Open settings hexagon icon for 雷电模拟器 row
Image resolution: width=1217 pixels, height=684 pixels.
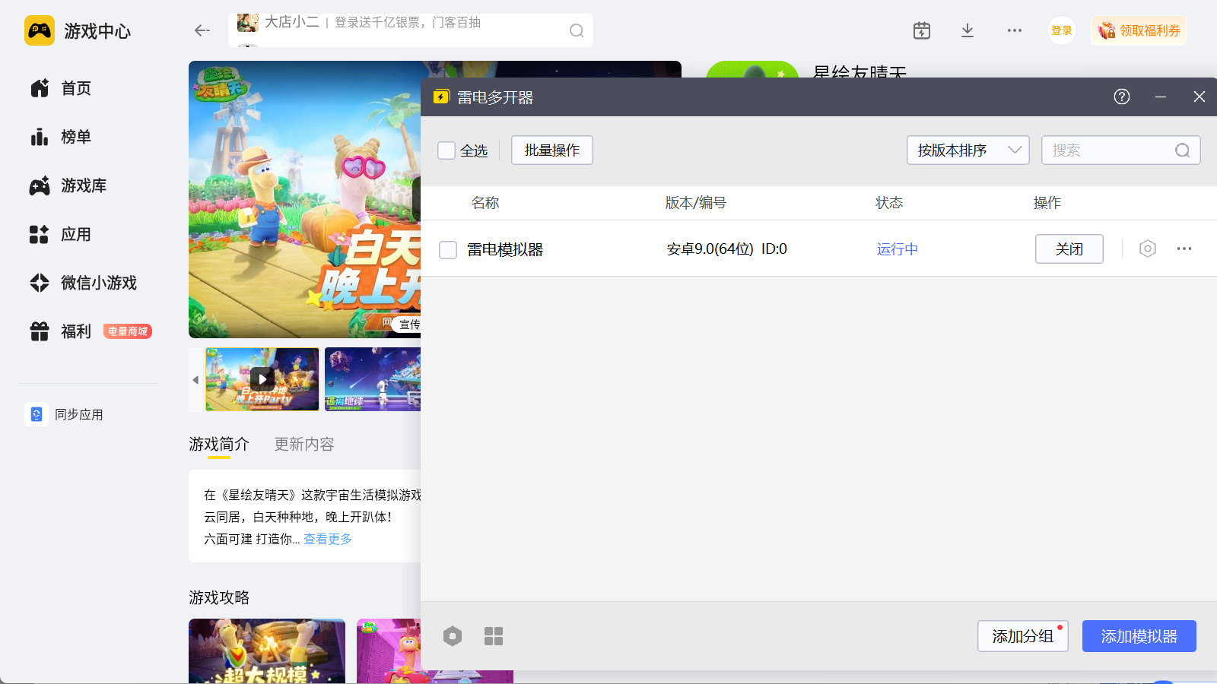[1148, 249]
